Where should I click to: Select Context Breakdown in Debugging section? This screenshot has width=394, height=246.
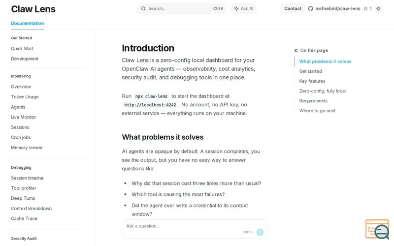pyautogui.click(x=32, y=208)
